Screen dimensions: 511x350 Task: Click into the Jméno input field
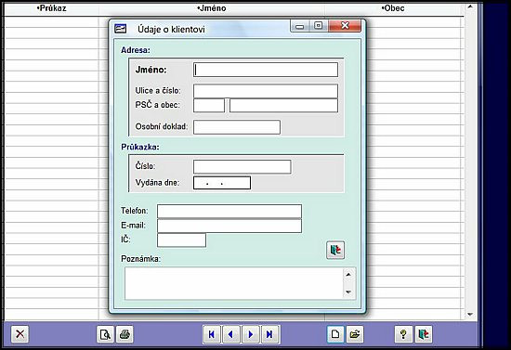click(266, 70)
